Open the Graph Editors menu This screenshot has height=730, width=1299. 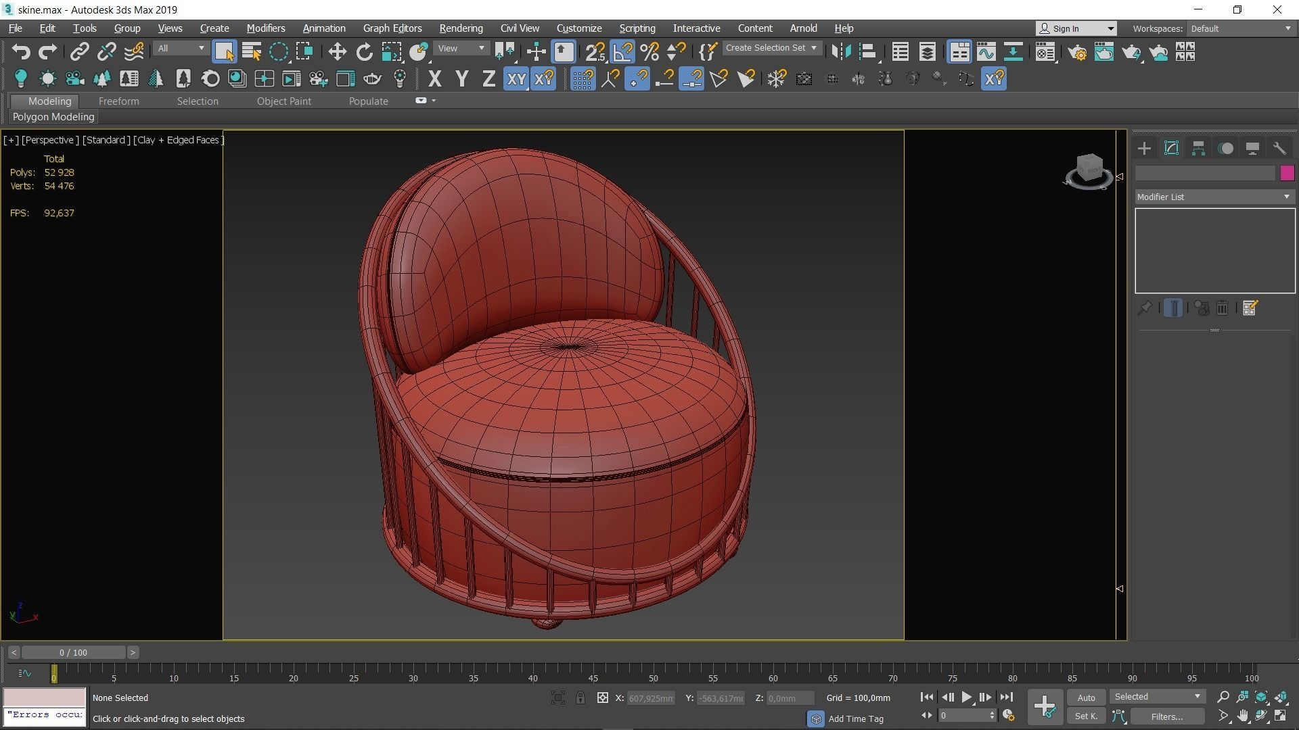[x=392, y=28]
